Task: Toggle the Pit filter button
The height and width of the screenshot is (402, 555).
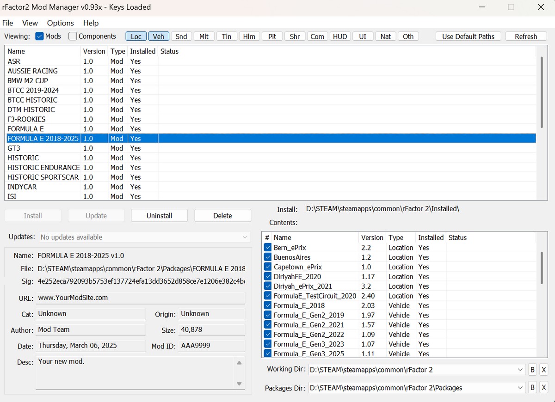Action: click(x=272, y=37)
